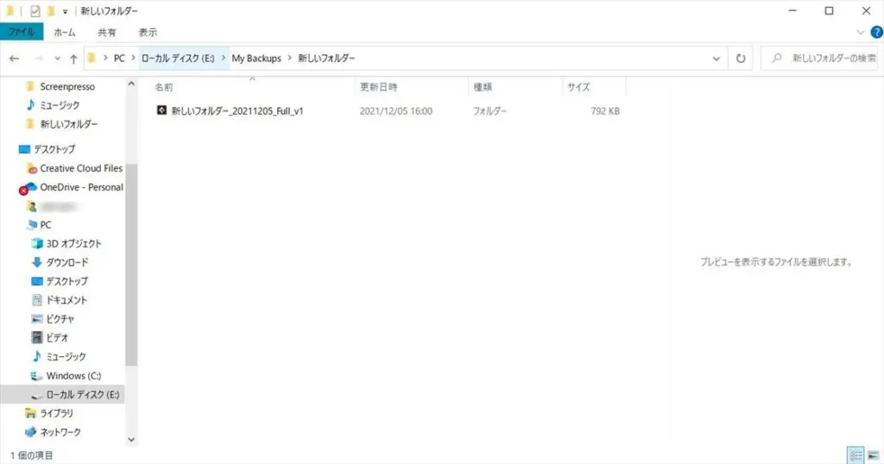884x464 pixels.
Task: Switch to the 表示 ribbon tab
Action: click(148, 32)
